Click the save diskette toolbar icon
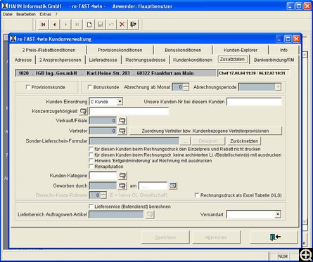 click(100, 25)
